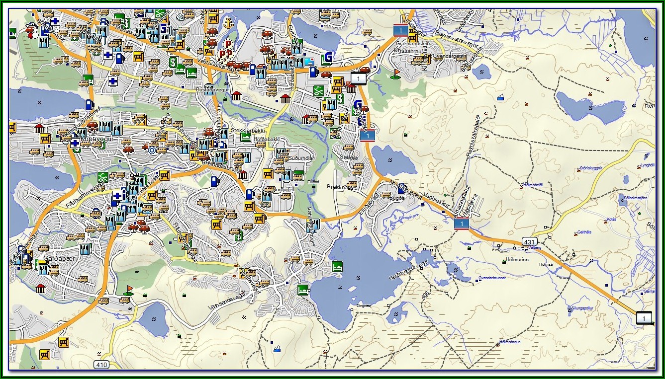Click the mountain peak icon above Reynisvatnsheiði
Image resolution: width=665 pixels, height=379 pixels.
[x=501, y=97]
